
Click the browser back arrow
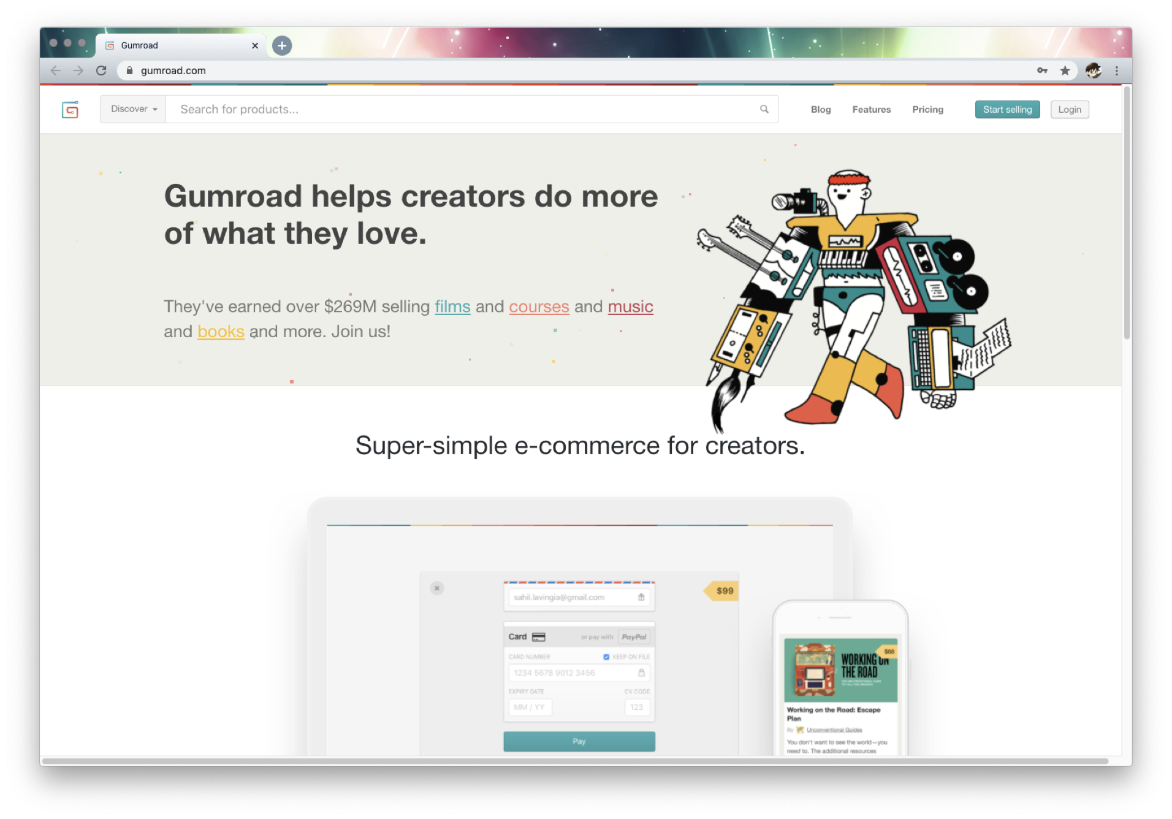point(56,70)
